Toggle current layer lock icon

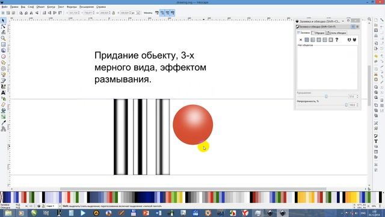(43, 206)
